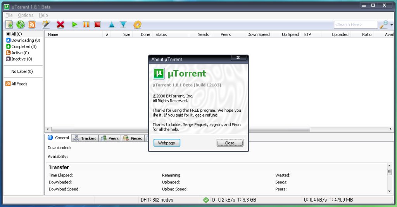
Task: Click Create New Torrent wand icon
Action: pyautogui.click(x=46, y=24)
